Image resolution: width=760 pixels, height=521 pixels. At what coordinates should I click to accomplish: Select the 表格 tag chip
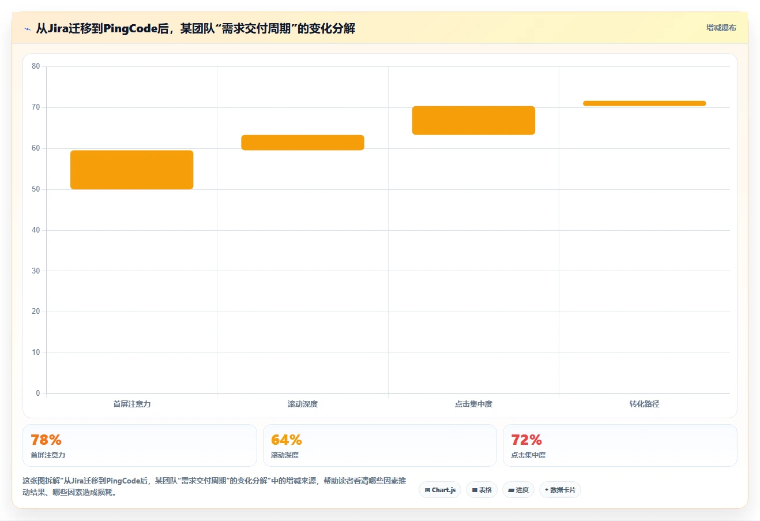(x=481, y=490)
